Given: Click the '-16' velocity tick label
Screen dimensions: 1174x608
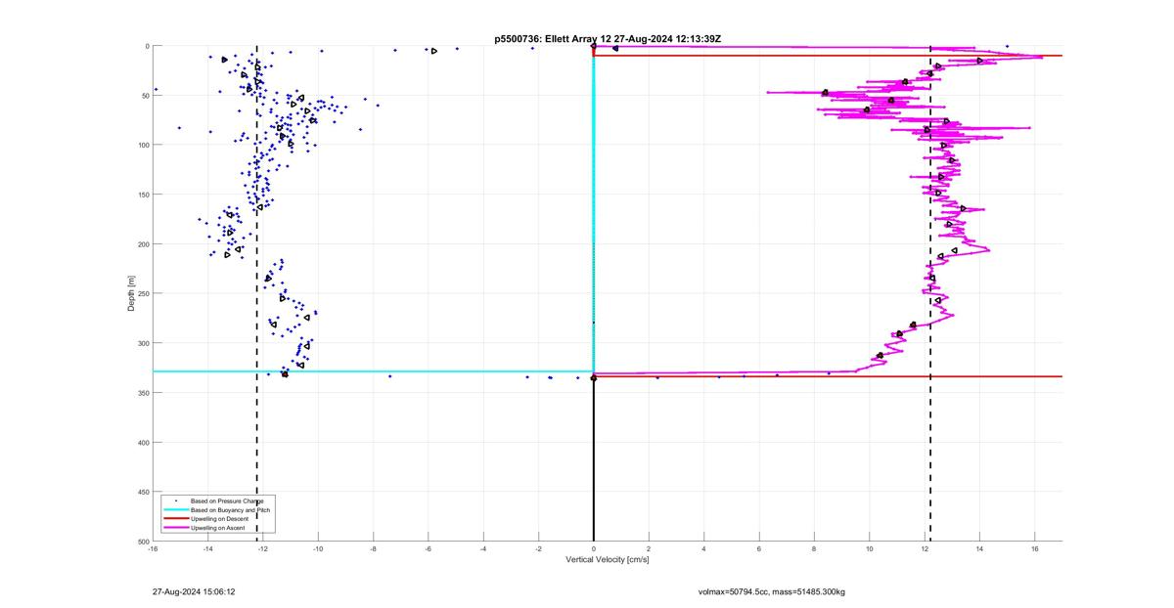Looking at the screenshot, I should pos(153,549).
